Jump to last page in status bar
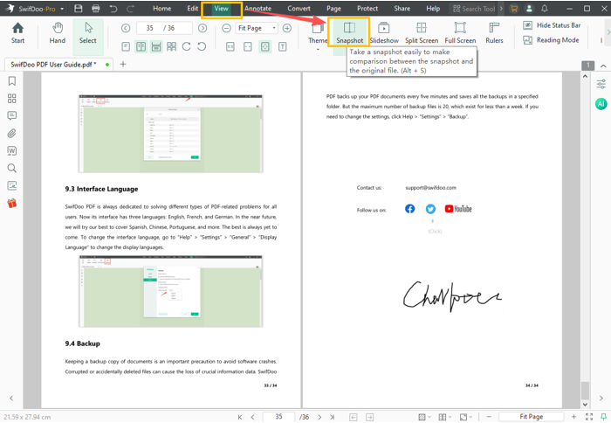 tap(332, 417)
